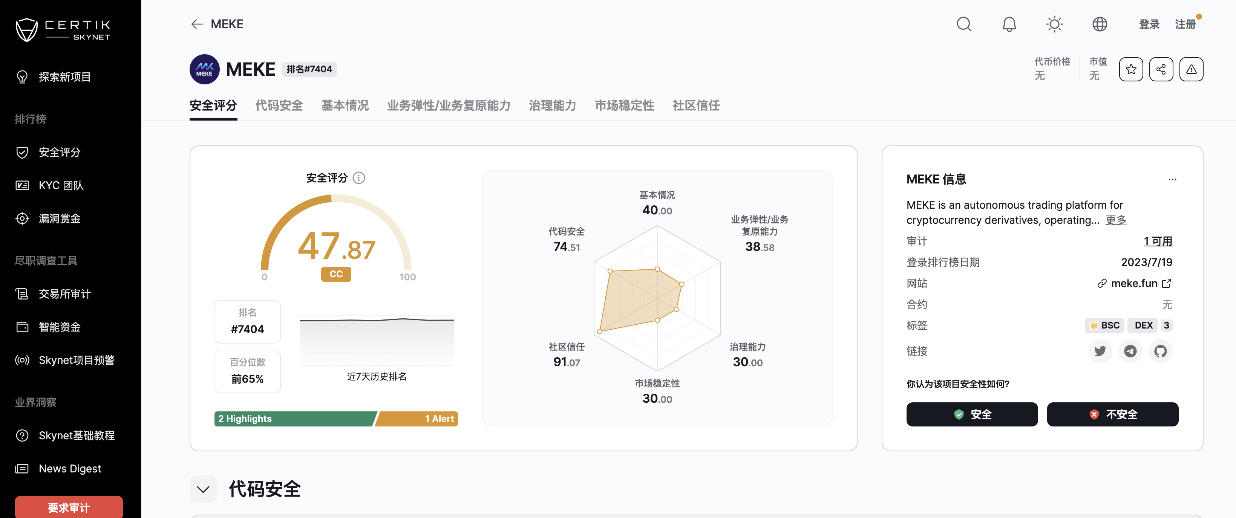Image resolution: width=1236 pixels, height=518 pixels.
Task: Toggle light/dark theme sun icon
Action: click(1054, 24)
